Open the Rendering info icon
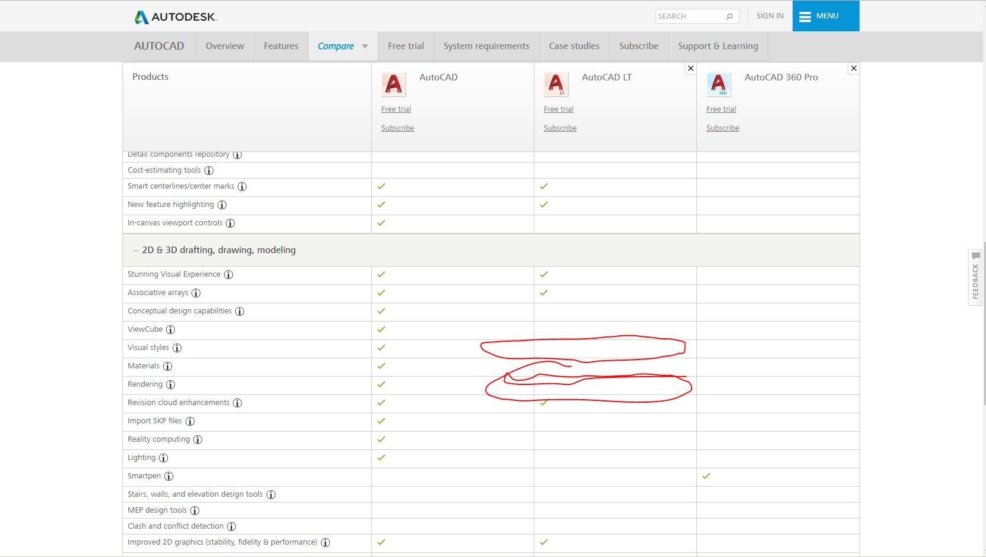The width and height of the screenshot is (986, 557). (170, 384)
